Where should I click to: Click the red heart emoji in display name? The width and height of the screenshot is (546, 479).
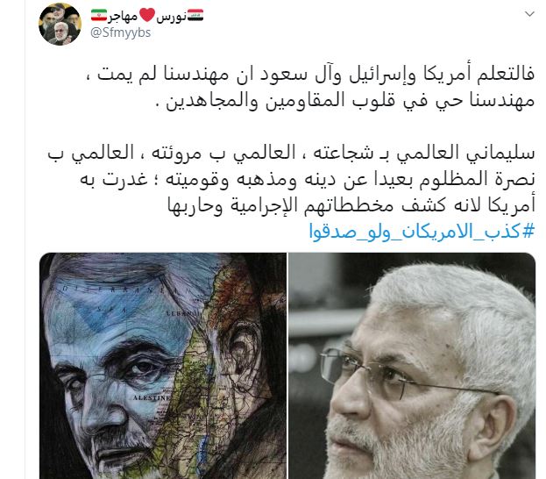tap(147, 15)
